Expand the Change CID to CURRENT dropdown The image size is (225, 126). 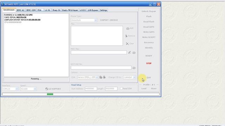[134, 77]
